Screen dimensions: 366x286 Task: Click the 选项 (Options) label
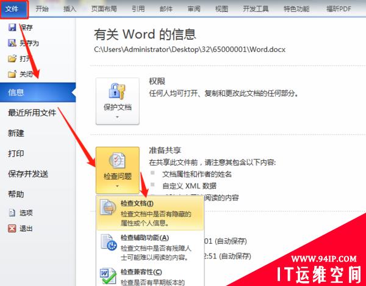(26, 213)
